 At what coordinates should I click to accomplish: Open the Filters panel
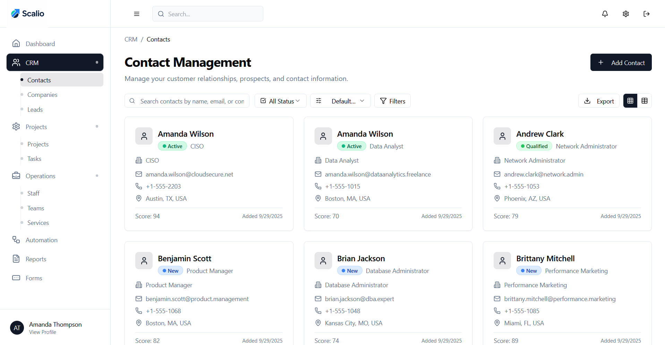click(392, 101)
